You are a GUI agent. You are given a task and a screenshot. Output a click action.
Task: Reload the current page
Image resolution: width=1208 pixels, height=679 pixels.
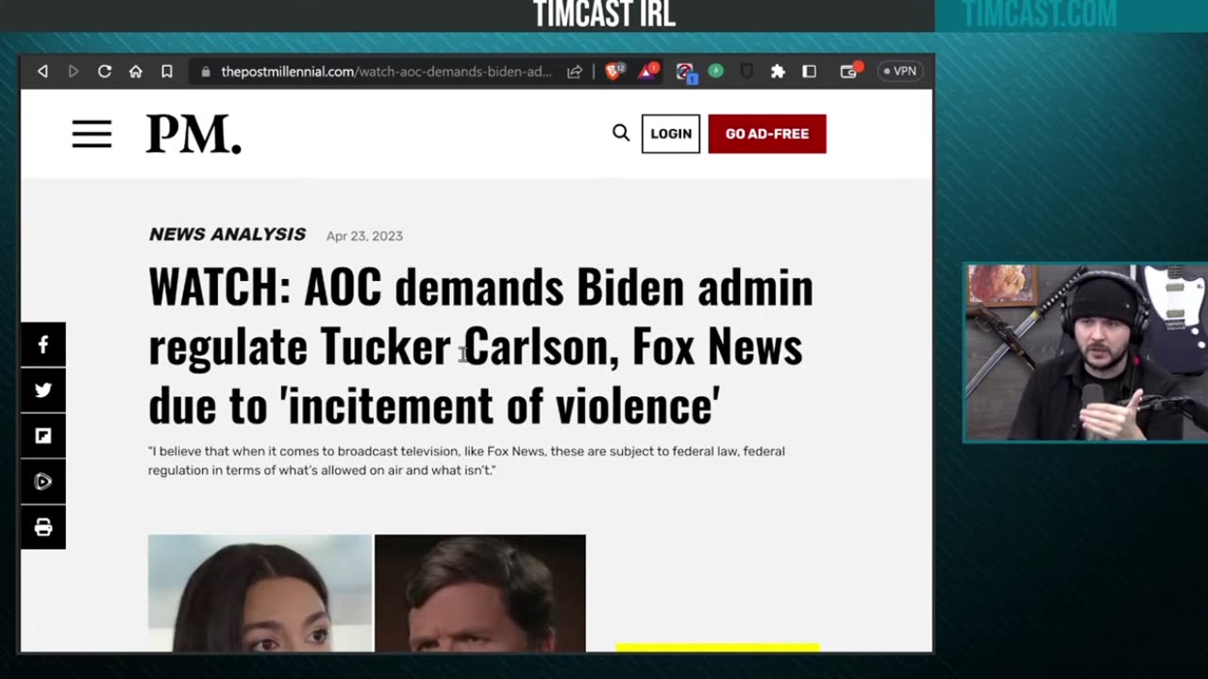click(105, 72)
